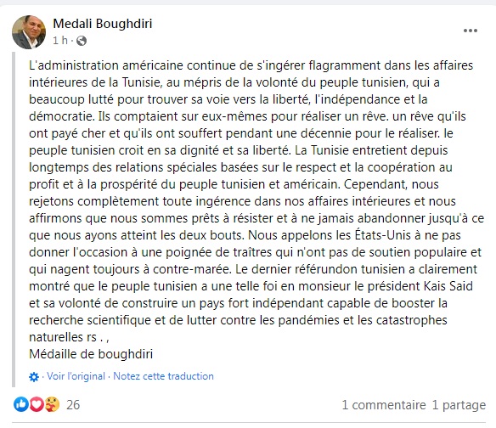This screenshot has width=496, height=428.
Task: Click the blue Like reaction icon
Action: 21,404
